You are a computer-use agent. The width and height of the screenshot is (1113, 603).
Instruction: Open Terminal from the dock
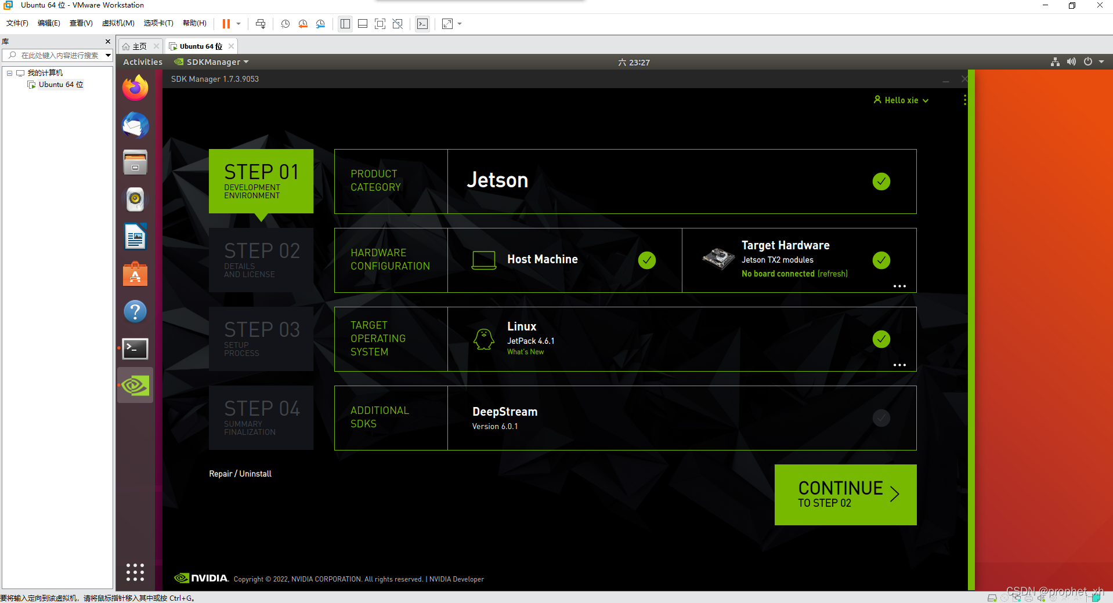(135, 348)
